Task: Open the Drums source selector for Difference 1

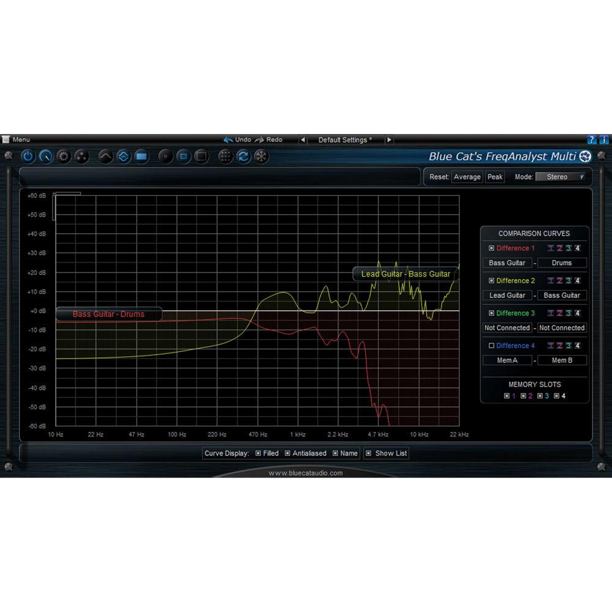Action: (x=561, y=263)
